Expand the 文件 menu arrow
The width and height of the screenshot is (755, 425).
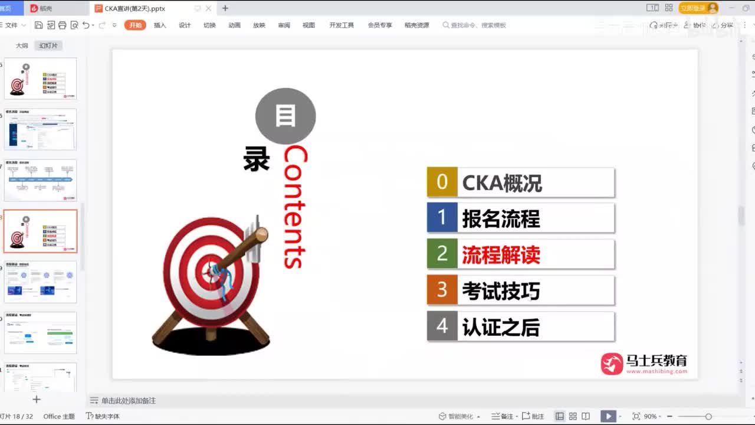tap(23, 25)
